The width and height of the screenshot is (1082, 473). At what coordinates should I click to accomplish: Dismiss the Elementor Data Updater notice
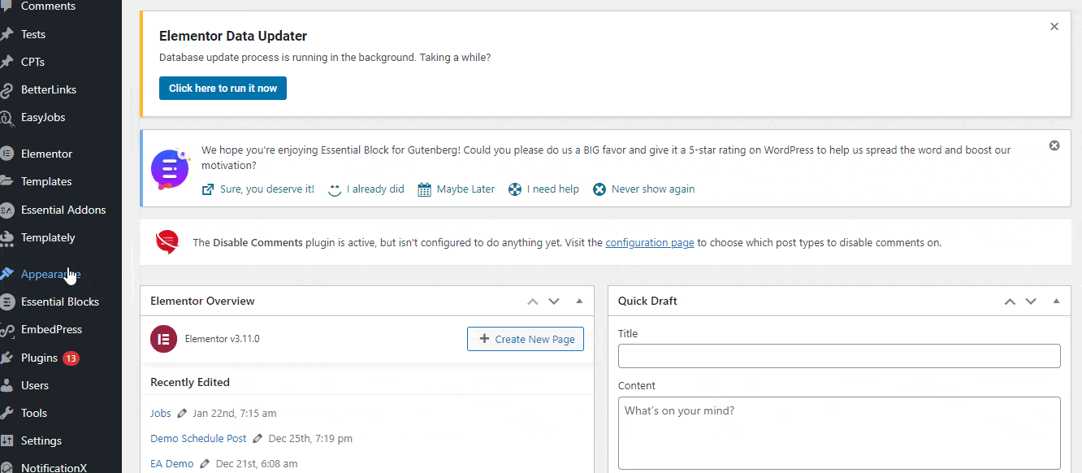[x=1054, y=27]
